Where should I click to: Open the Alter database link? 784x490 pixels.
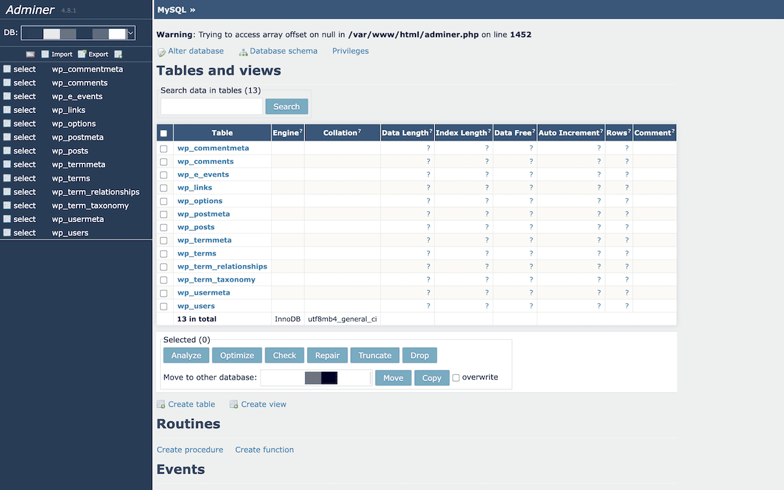pyautogui.click(x=196, y=51)
